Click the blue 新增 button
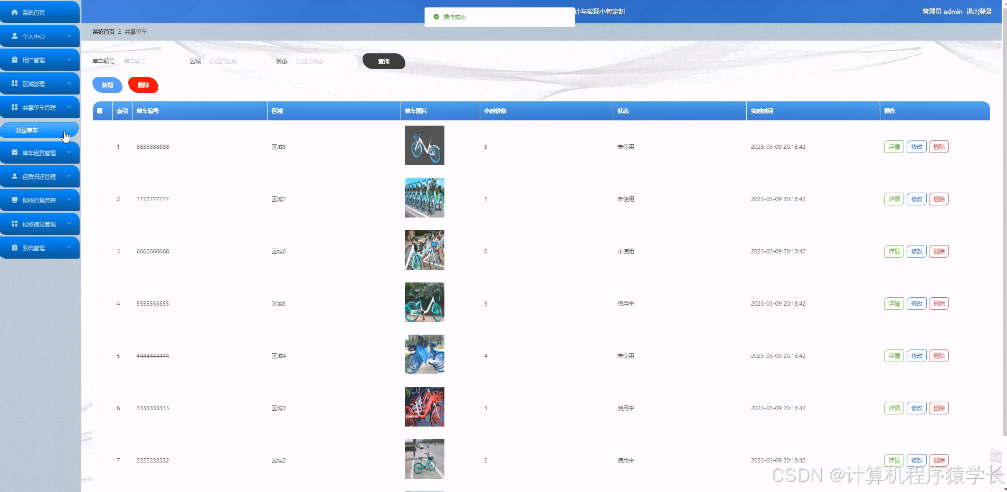1007x492 pixels. (x=107, y=85)
